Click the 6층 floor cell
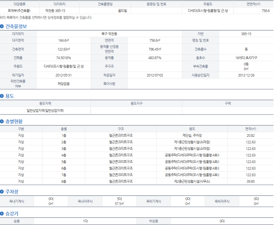 tap(64, 168)
